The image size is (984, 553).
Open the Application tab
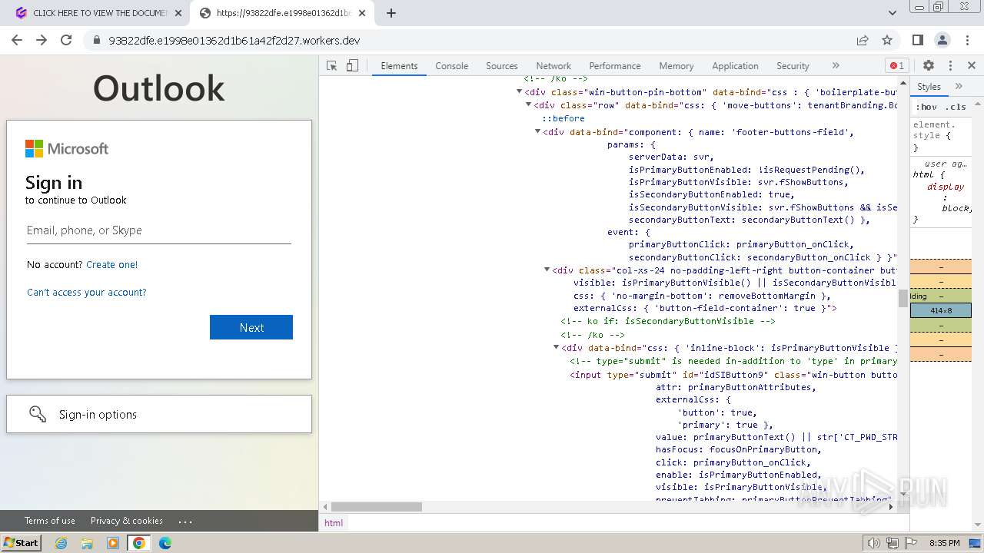[x=735, y=66]
